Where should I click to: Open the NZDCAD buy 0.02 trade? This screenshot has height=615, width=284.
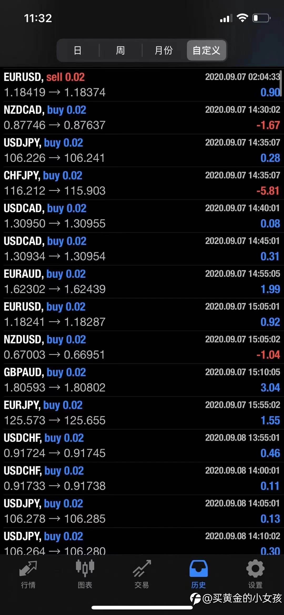(x=142, y=118)
